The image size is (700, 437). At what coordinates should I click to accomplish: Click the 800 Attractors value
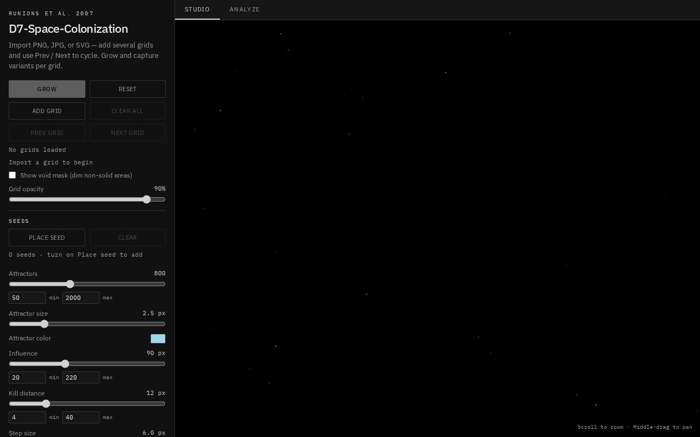point(160,273)
